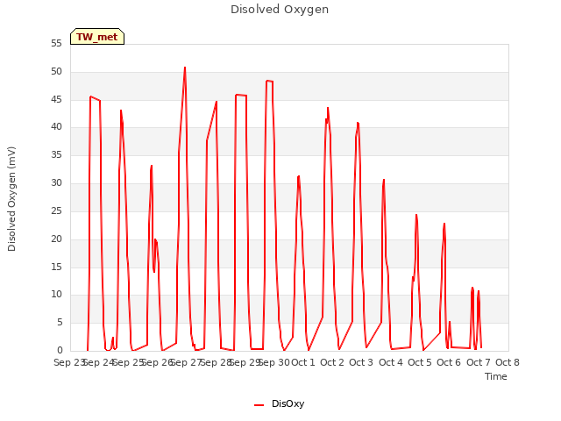The width and height of the screenshot is (561, 421).
Task: Click the 10 y-axis tick value
Action: point(56,295)
